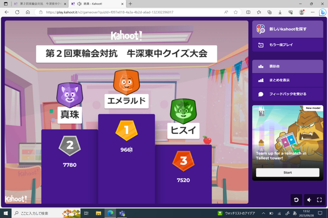Click the browser home icon
Image resolution: width=328 pixels, height=218 pixels.
click(28, 12)
